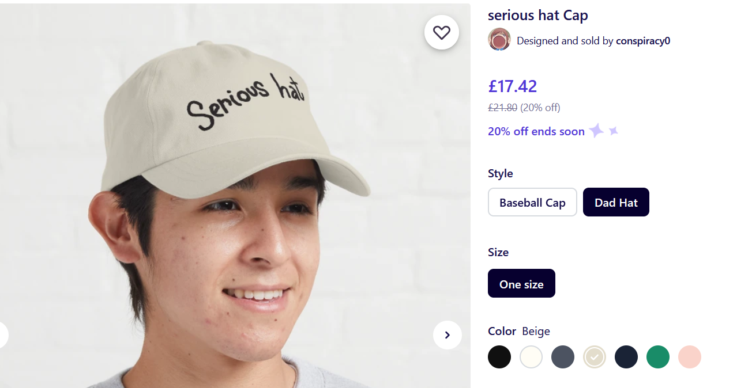Image resolution: width=752 pixels, height=388 pixels.
Task: Select the Baseball Cap style
Action: 532,203
